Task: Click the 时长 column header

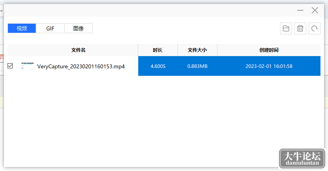Action: (158, 50)
